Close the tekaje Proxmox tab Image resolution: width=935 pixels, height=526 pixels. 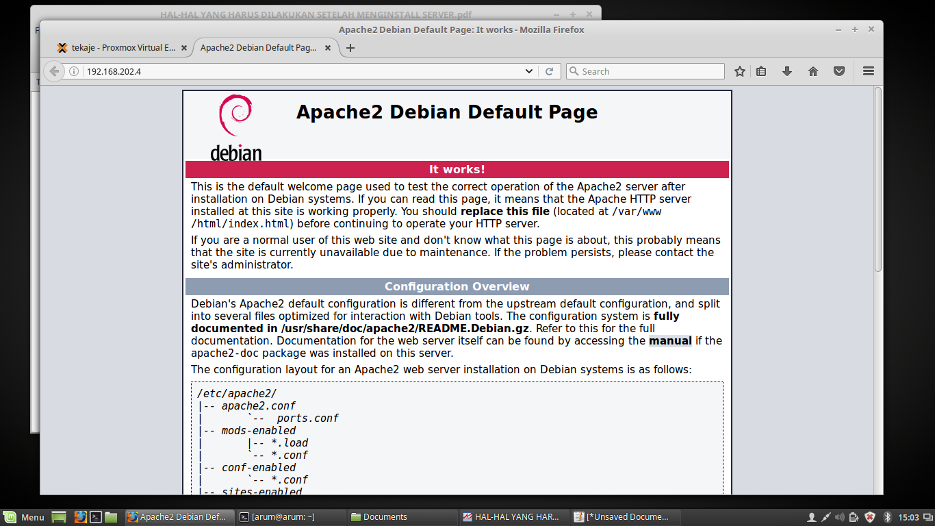point(184,48)
